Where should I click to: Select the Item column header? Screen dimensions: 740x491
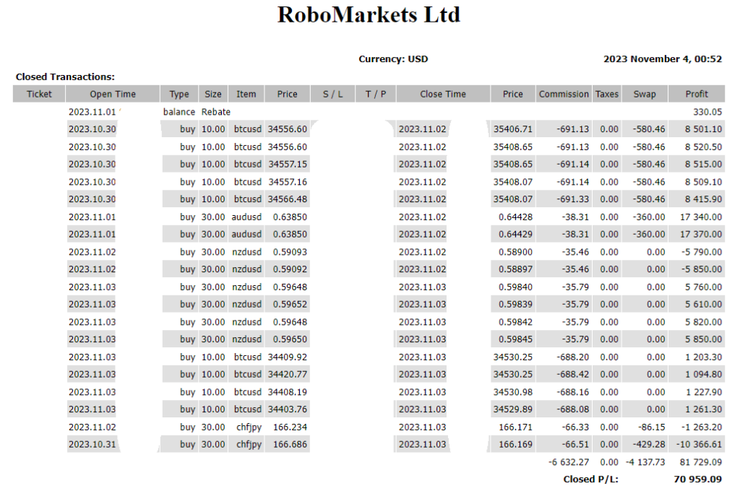pyautogui.click(x=246, y=94)
